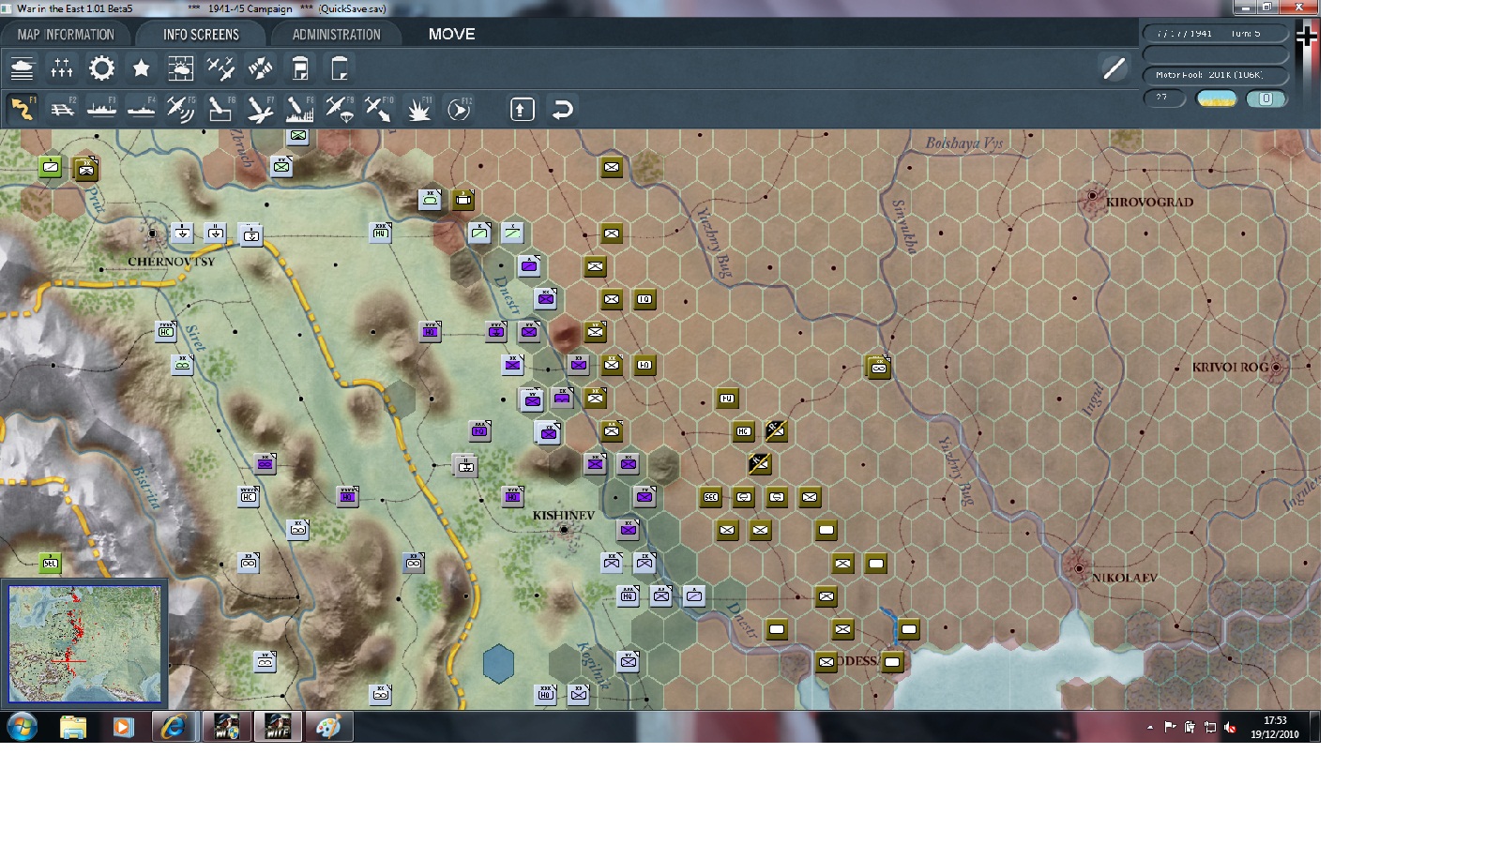This screenshot has width=1501, height=844.
Task: Open the order of battle tank icon
Action: tap(23, 68)
